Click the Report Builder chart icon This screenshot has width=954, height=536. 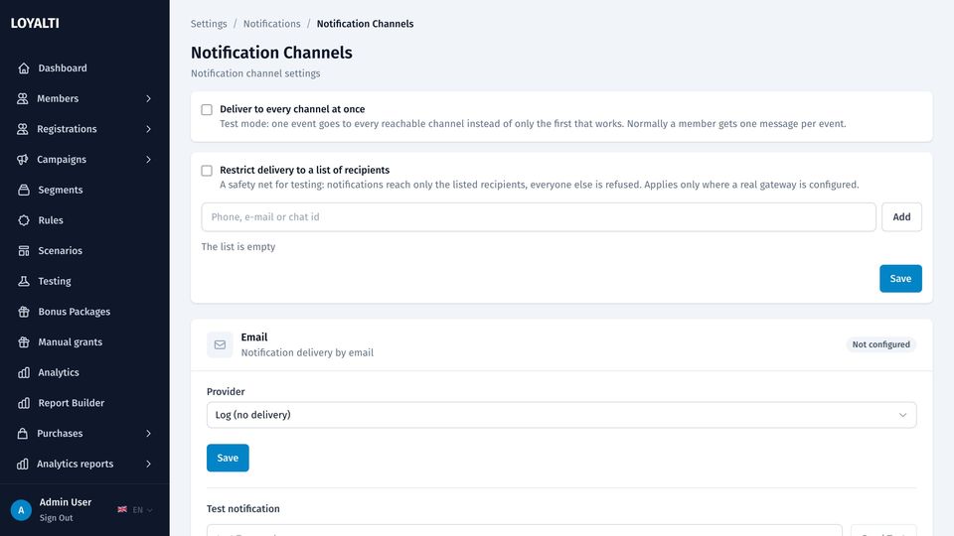point(24,403)
